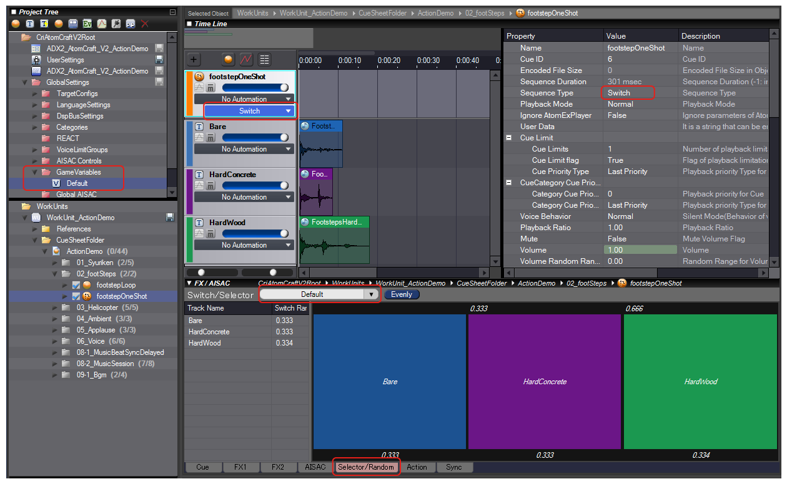Switch to the FX2 tab
This screenshot has height=484, width=787.
[278, 467]
